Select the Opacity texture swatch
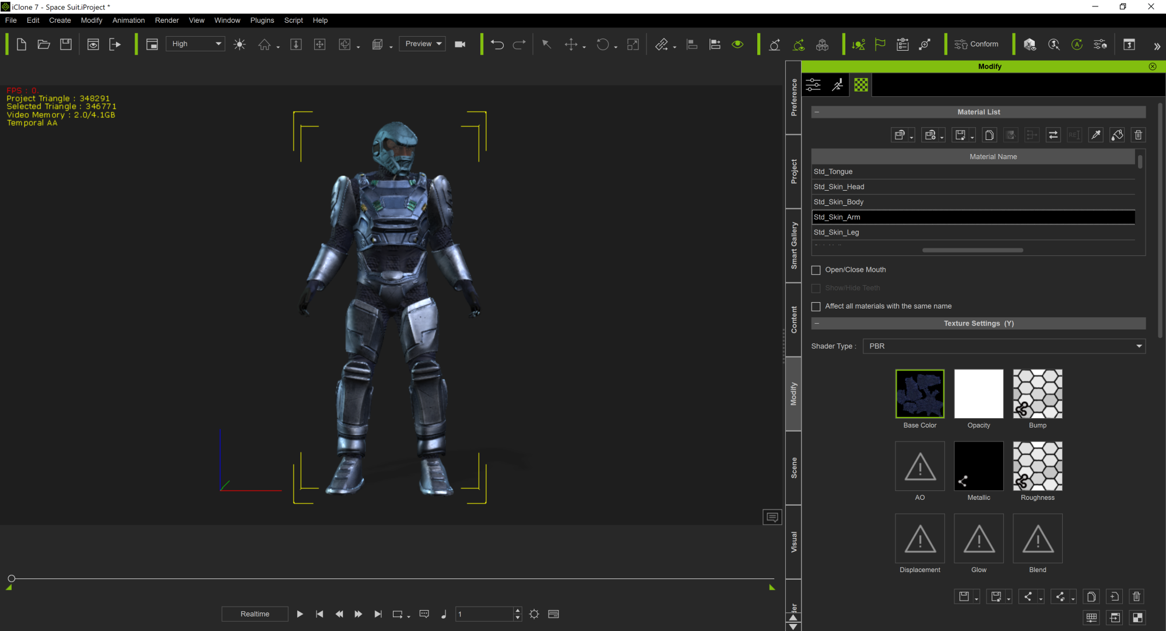The height and width of the screenshot is (631, 1166). (979, 394)
